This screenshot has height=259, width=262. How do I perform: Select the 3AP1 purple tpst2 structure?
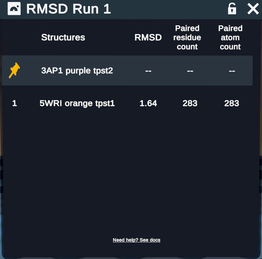pos(77,71)
